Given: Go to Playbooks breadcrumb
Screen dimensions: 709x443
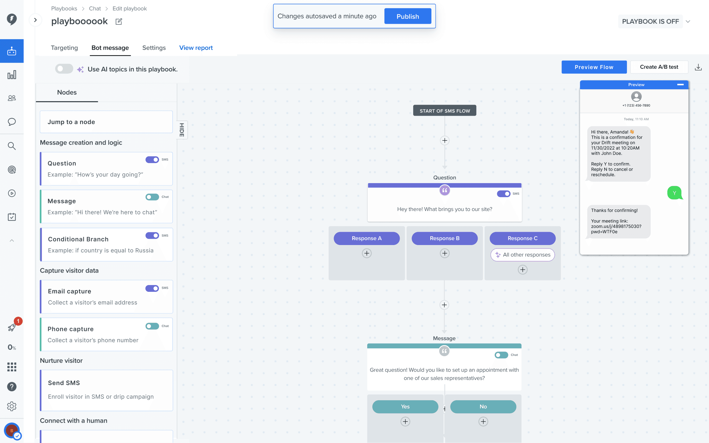Looking at the screenshot, I should [x=64, y=8].
